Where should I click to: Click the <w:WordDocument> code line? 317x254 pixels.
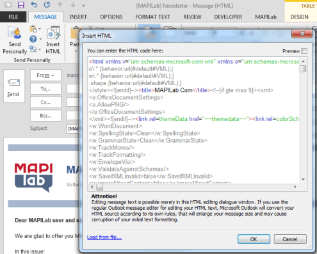point(115,126)
